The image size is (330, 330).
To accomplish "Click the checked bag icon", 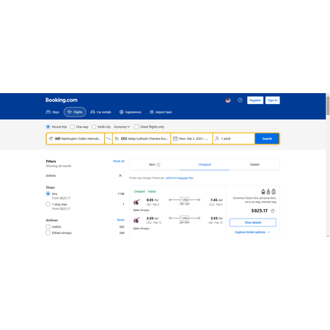I will pos(274,191).
